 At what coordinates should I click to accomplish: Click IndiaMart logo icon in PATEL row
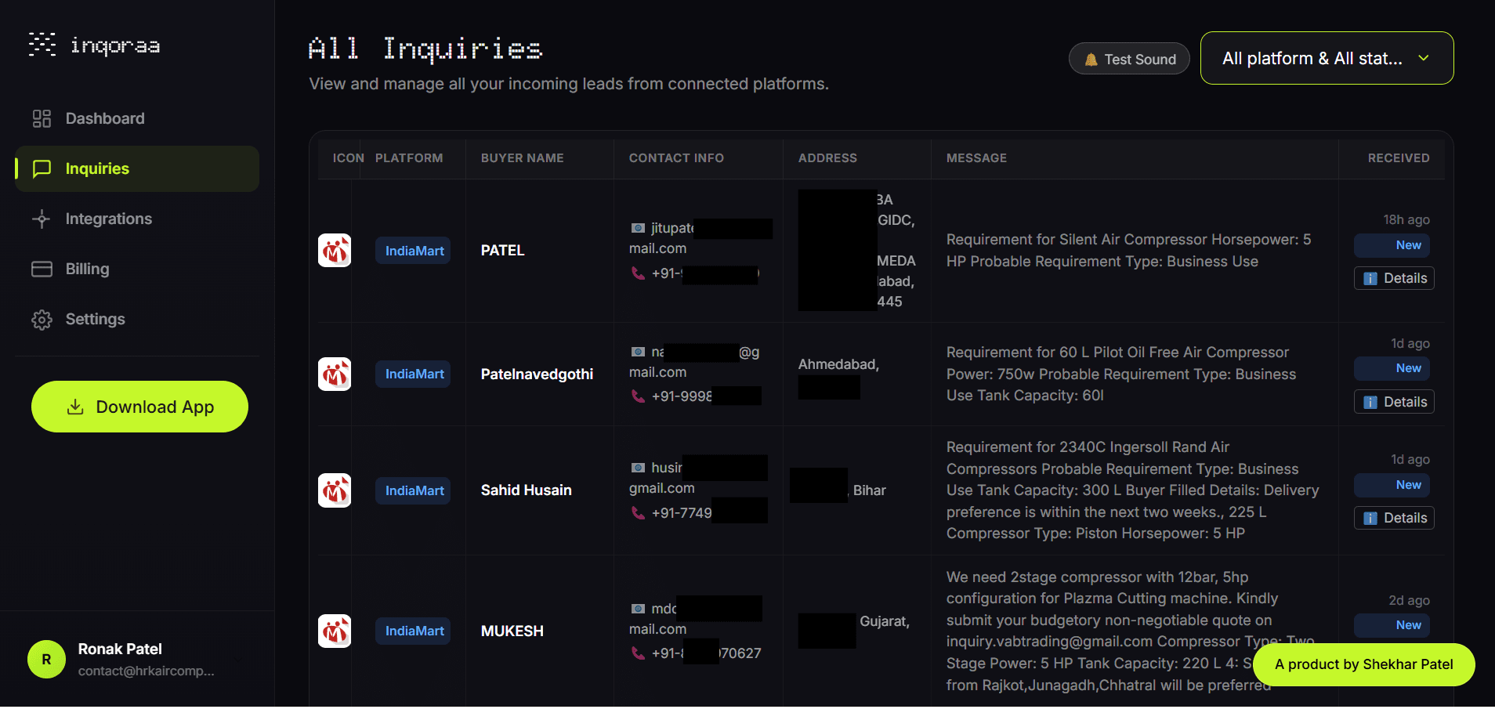335,251
